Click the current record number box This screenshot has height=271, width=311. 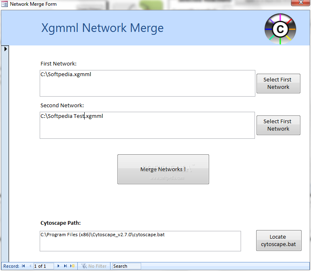click(x=43, y=266)
